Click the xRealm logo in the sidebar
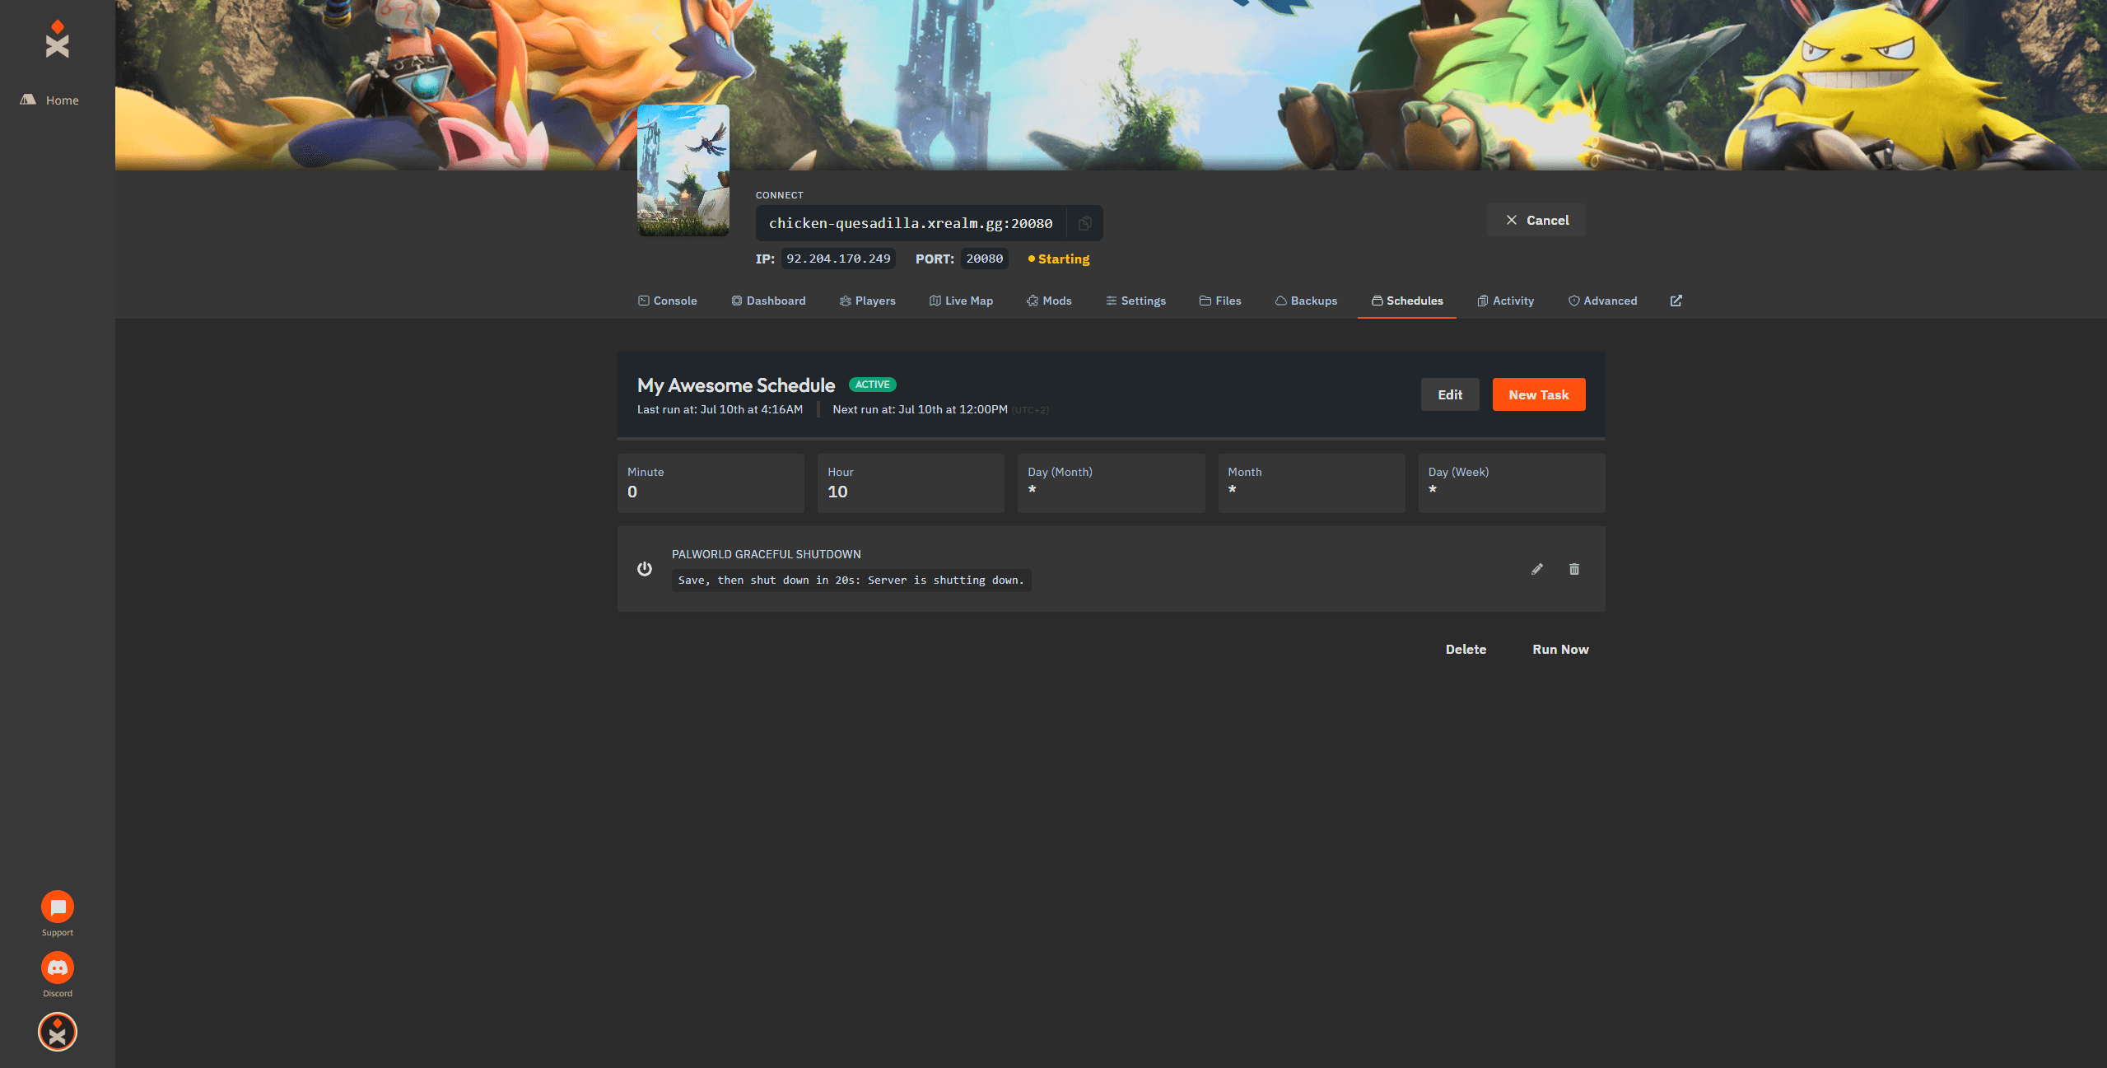 58,39
